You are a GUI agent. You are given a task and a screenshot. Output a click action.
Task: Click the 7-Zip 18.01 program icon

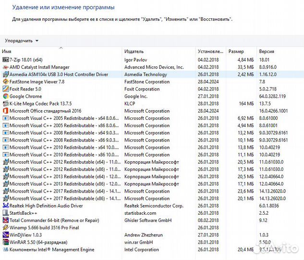pyautogui.click(x=5, y=60)
